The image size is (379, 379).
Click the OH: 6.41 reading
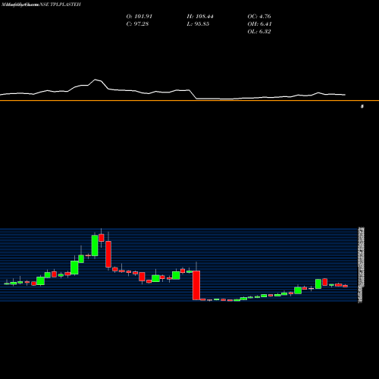point(259,24)
